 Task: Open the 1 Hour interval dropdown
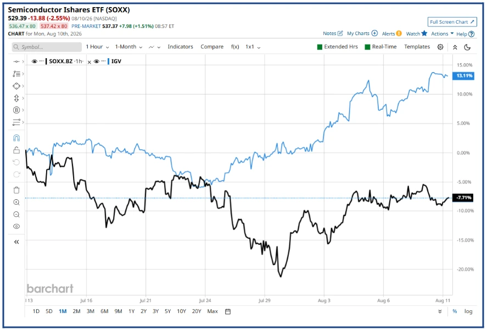click(97, 47)
